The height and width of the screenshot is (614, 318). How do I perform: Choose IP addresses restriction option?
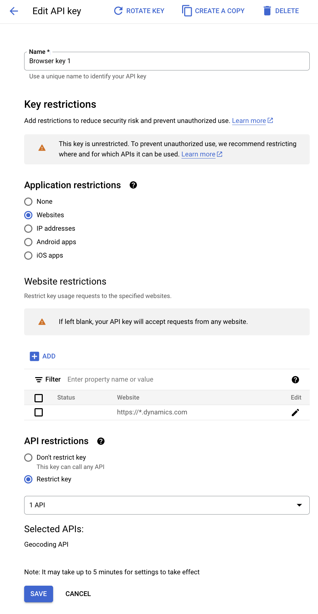click(x=28, y=229)
